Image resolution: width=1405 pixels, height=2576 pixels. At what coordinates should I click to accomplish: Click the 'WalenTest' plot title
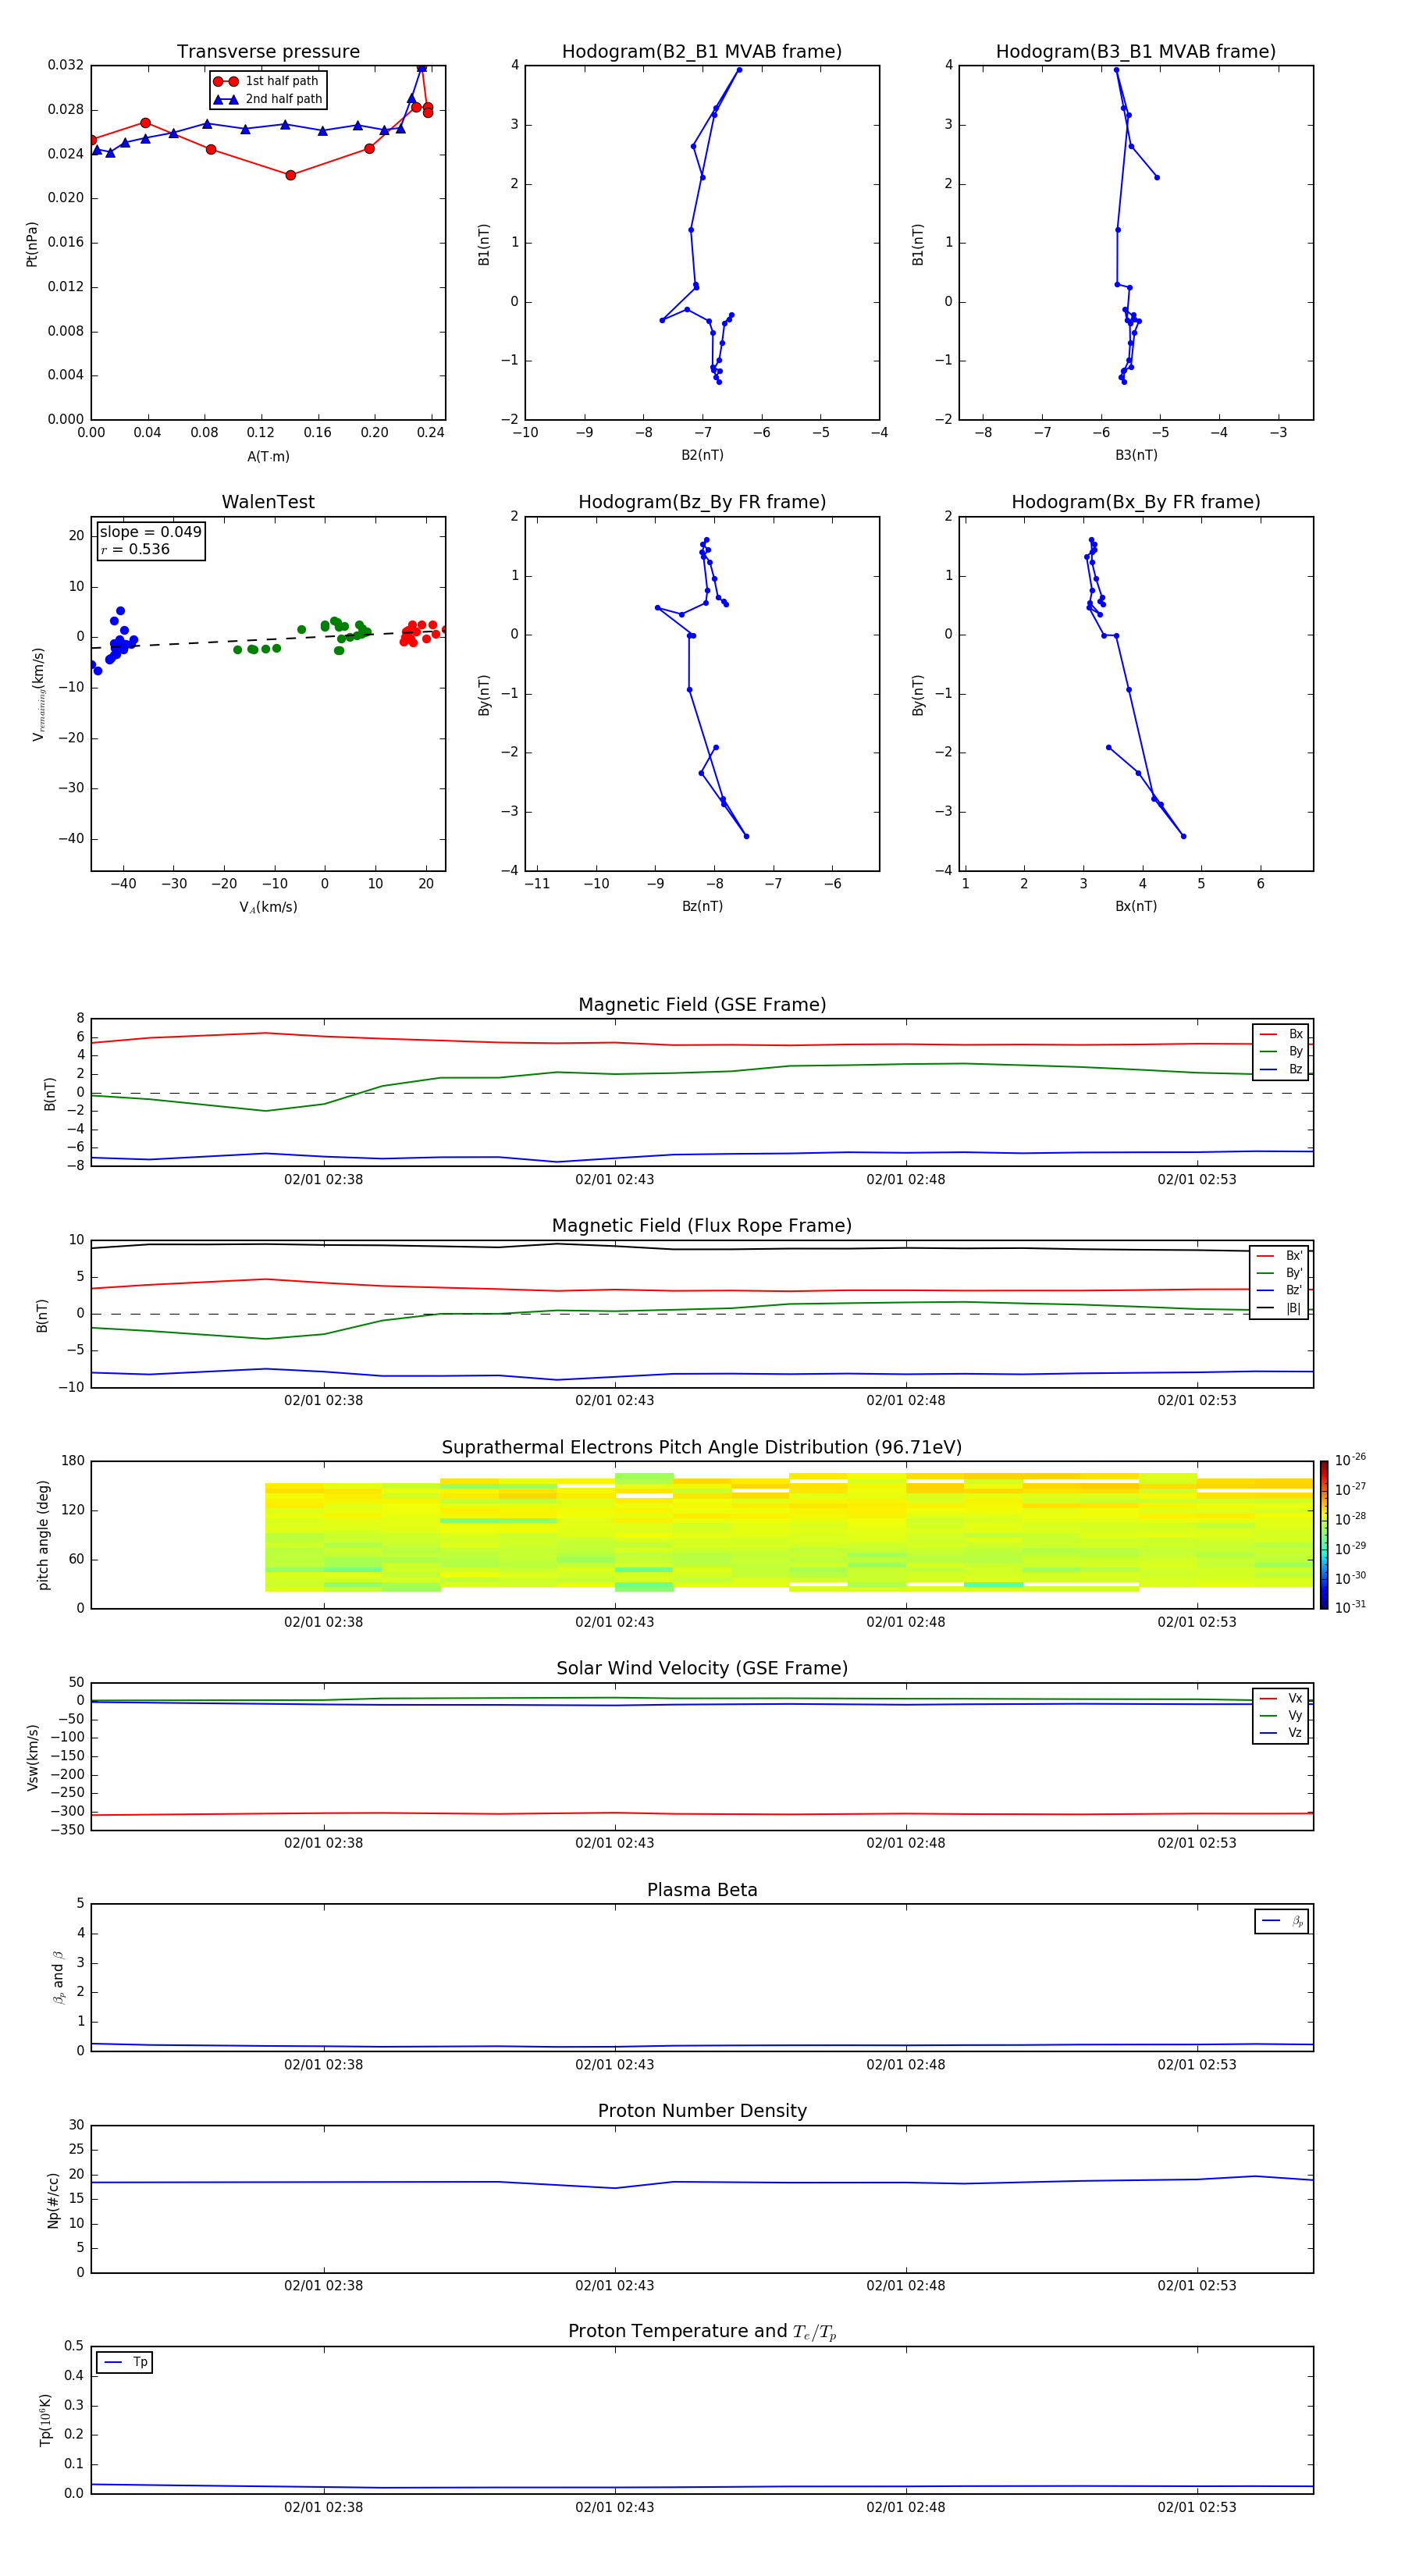(x=268, y=502)
